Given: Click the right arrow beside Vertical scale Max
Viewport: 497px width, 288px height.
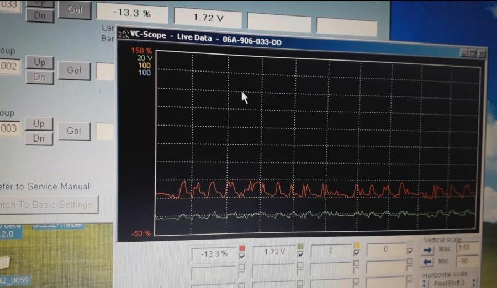Looking at the screenshot, I should click(x=427, y=250).
